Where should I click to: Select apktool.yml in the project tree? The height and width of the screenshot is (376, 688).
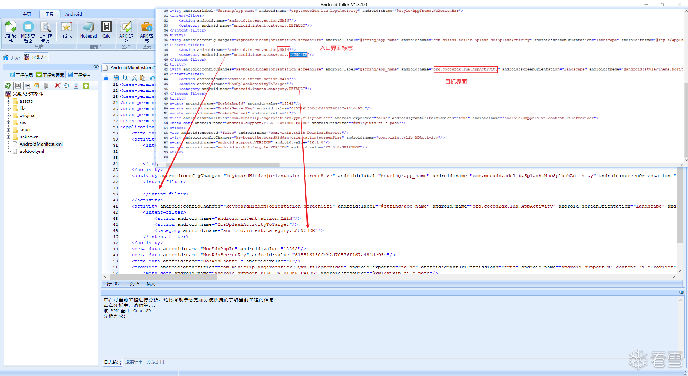click(x=32, y=151)
